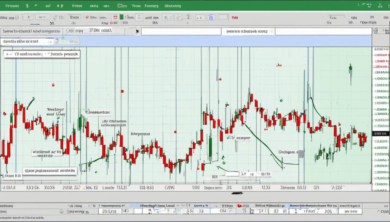Click the circle icon in the bottom status row
The width and height of the screenshot is (390, 222).
point(61,212)
